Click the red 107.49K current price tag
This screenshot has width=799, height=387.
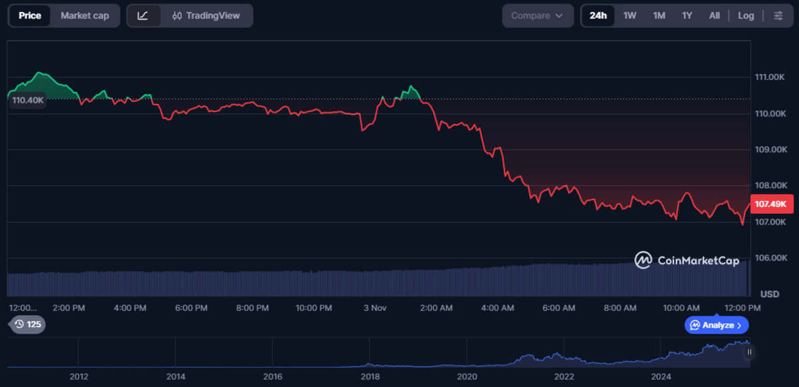click(x=771, y=204)
